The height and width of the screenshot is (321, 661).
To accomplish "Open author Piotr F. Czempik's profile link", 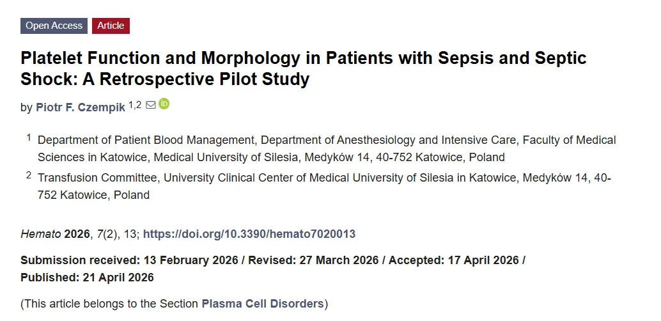I will 81,107.
